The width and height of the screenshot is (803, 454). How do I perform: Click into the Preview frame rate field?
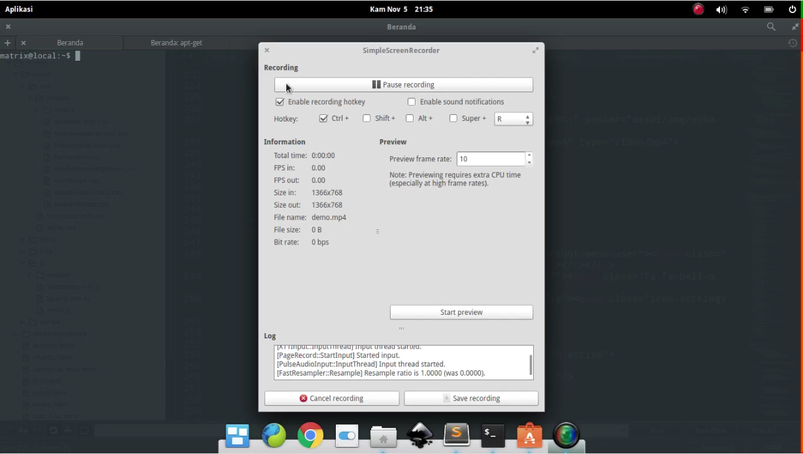click(490, 159)
